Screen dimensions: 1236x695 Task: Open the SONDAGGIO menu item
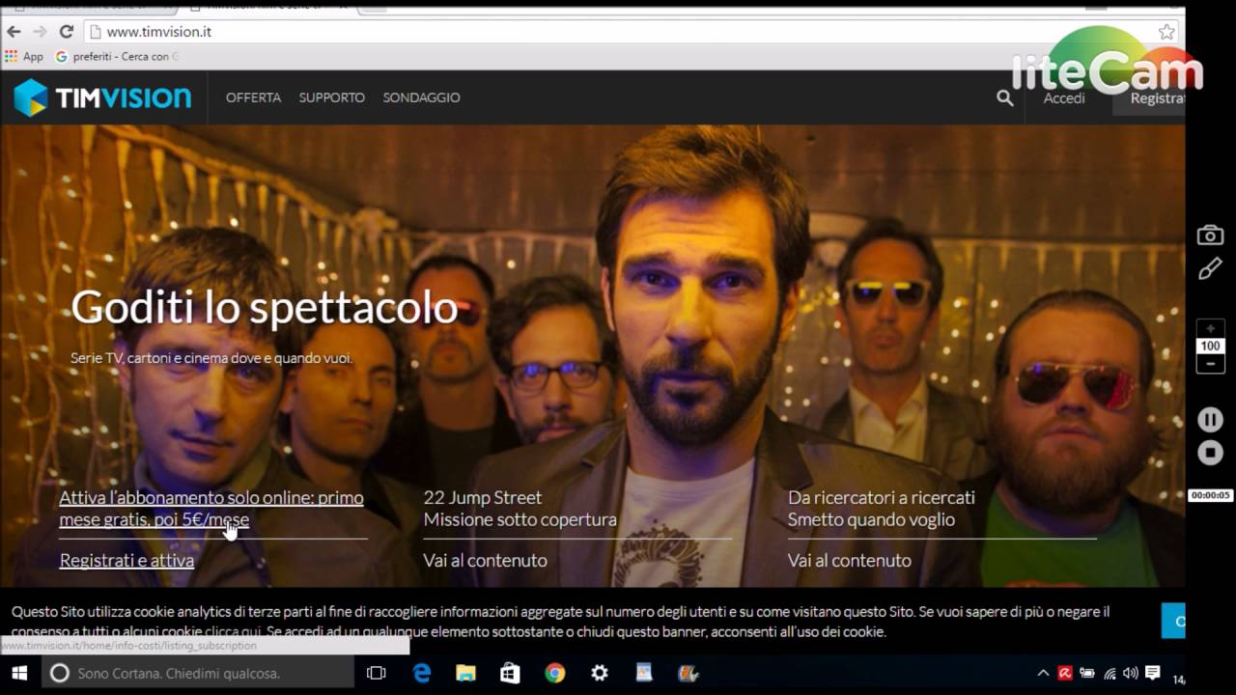[x=421, y=97]
